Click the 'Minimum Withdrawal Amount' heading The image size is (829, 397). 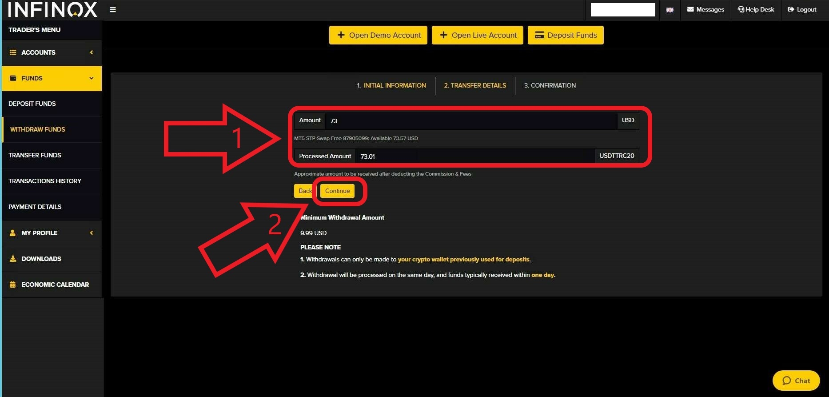tap(342, 217)
